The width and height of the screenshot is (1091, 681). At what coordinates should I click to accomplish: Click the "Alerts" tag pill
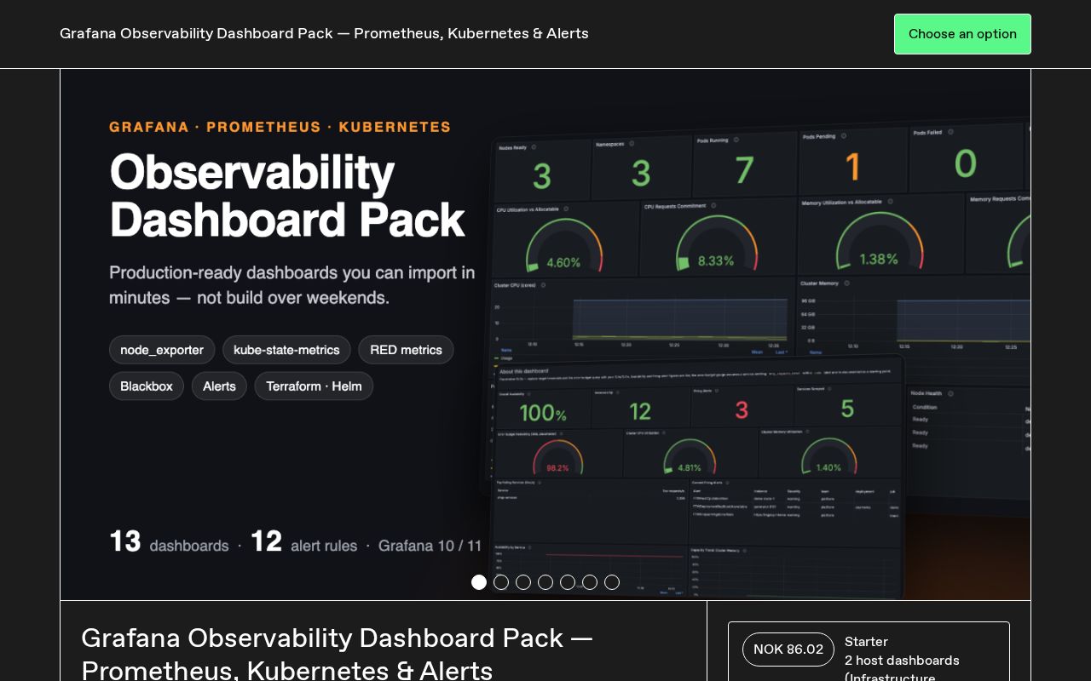(219, 386)
